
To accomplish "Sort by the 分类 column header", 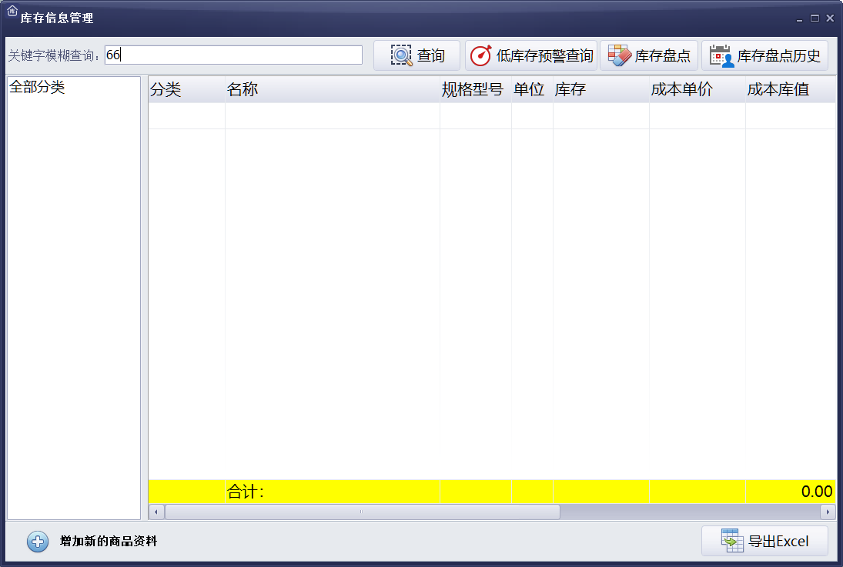I will 186,89.
